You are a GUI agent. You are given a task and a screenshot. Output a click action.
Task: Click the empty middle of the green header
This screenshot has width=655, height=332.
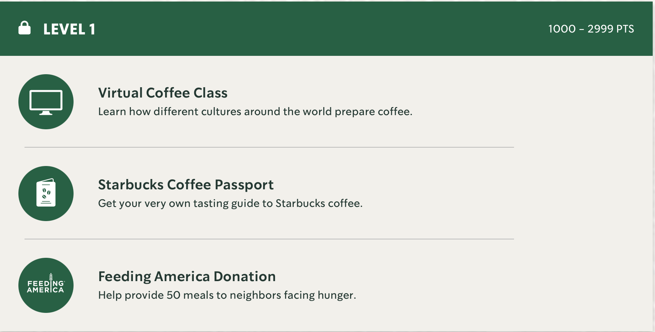pos(322,29)
